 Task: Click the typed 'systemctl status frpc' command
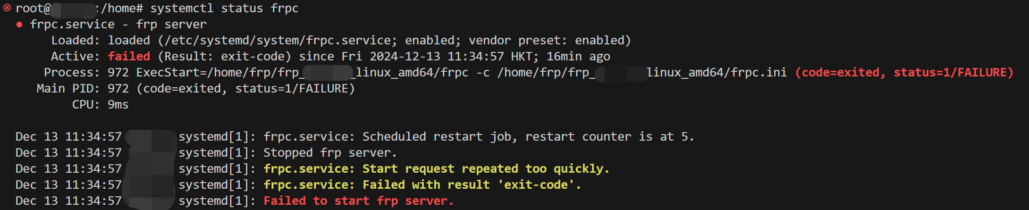(224, 8)
